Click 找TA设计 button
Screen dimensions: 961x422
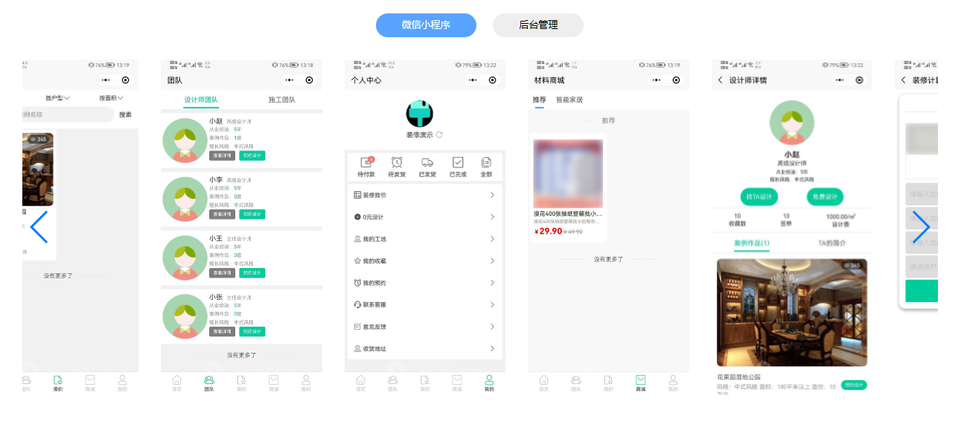[759, 197]
